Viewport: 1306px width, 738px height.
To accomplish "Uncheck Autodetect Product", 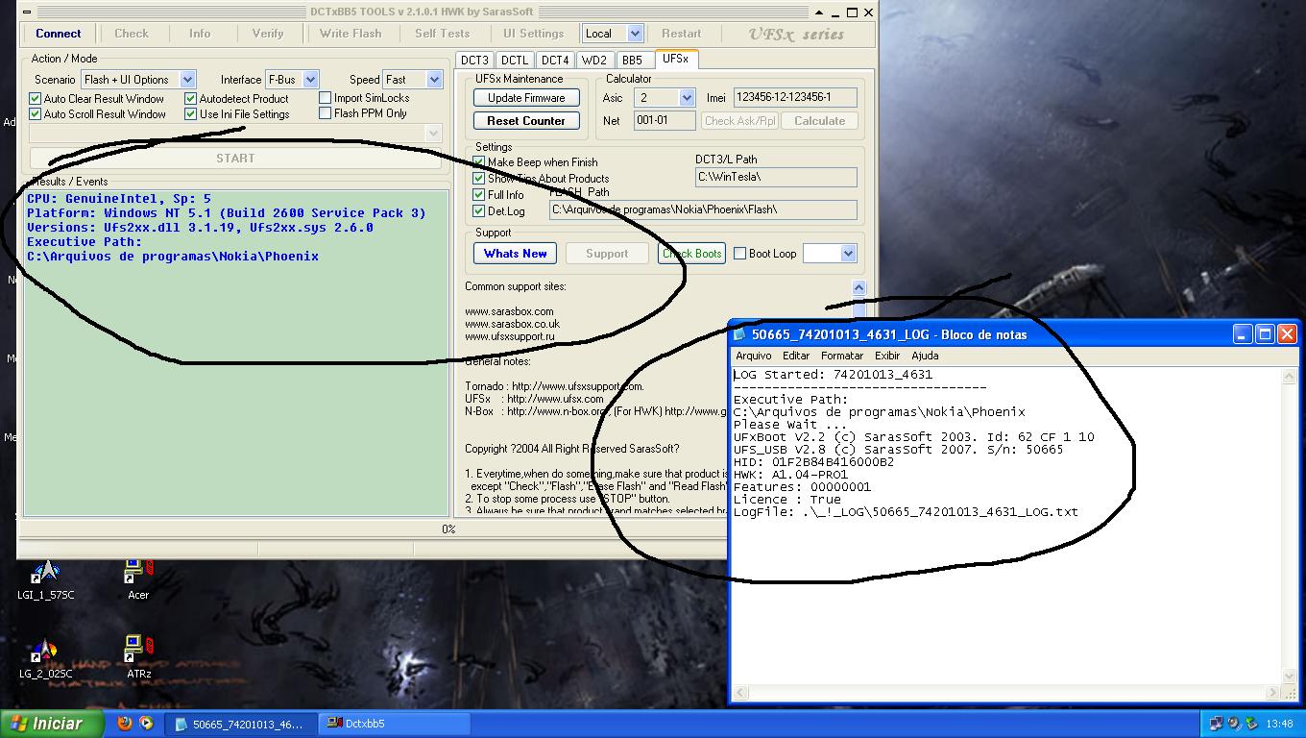I will point(191,99).
